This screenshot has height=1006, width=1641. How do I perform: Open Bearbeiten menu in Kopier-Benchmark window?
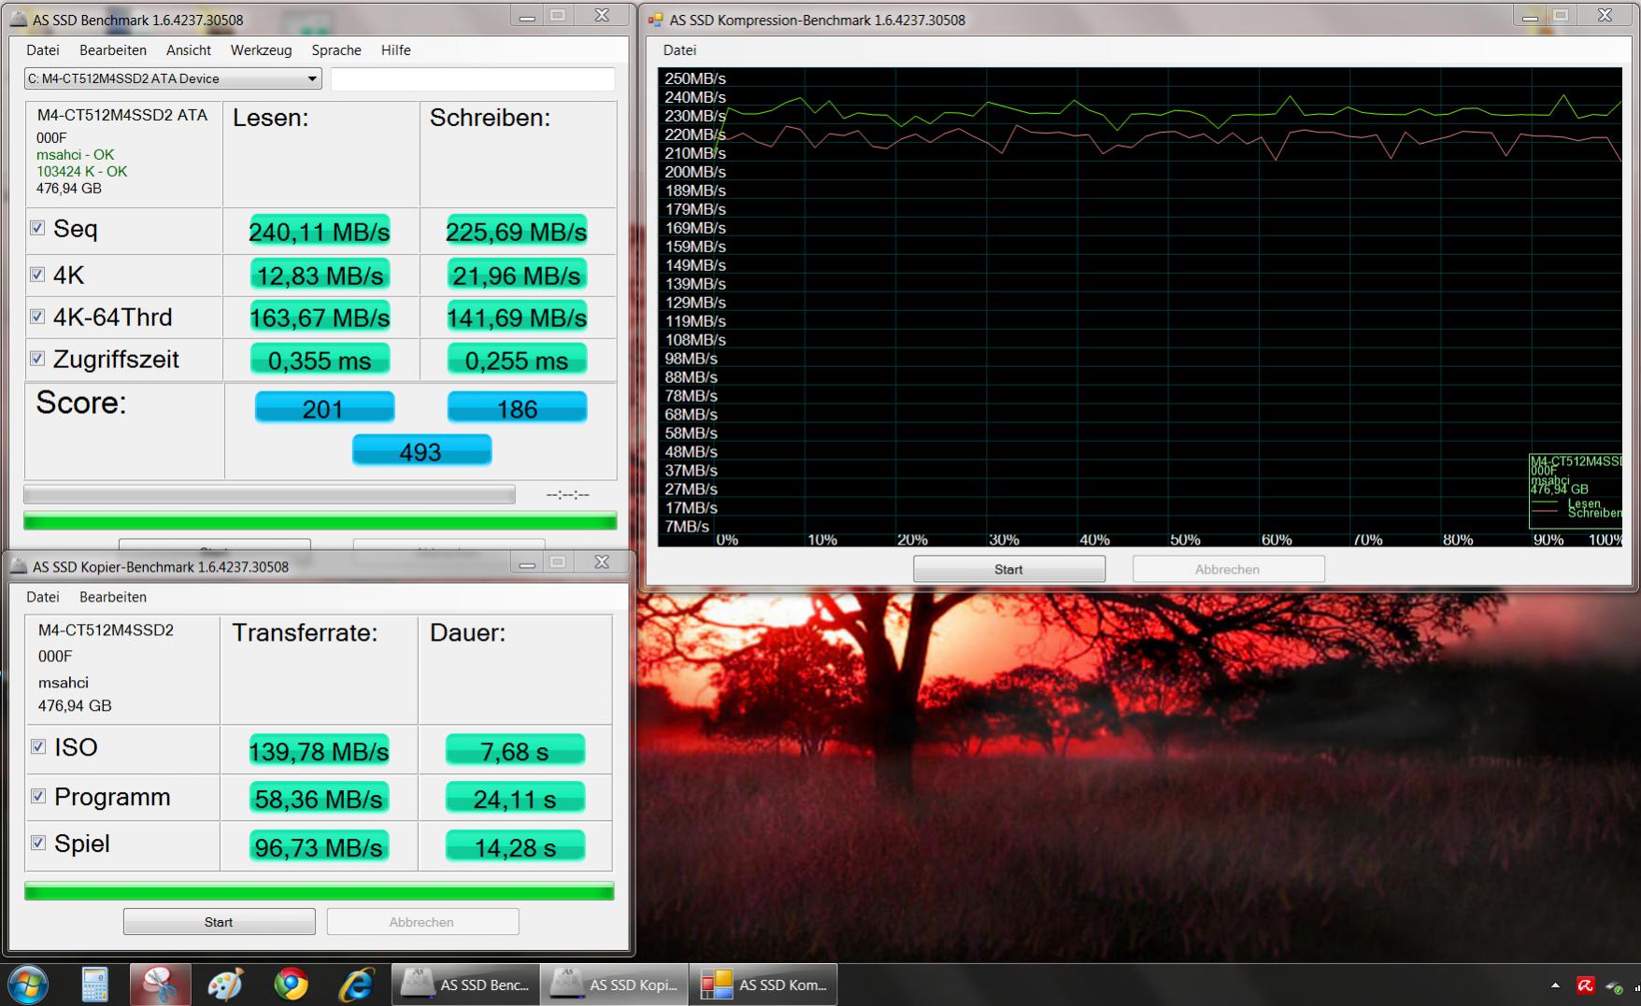point(113,597)
